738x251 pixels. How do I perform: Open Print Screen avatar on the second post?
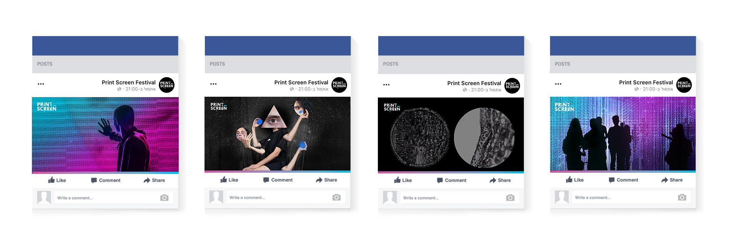tap(339, 85)
